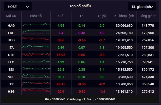Open the LDG stock symbol

tap(11, 33)
